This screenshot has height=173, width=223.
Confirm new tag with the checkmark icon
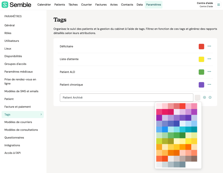pyautogui.click(x=210, y=98)
